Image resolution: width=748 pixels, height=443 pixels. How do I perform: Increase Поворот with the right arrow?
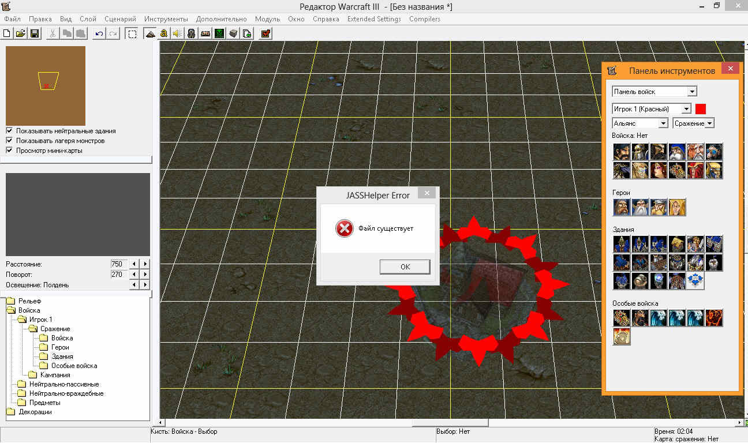[145, 274]
